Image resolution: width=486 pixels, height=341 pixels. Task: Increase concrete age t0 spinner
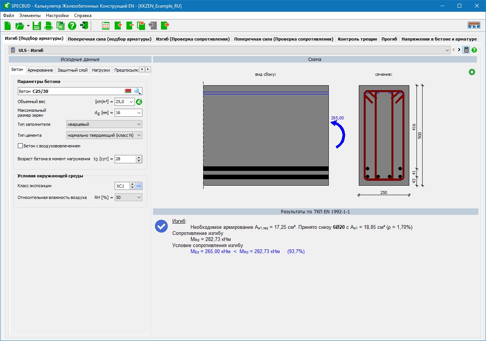(x=139, y=157)
